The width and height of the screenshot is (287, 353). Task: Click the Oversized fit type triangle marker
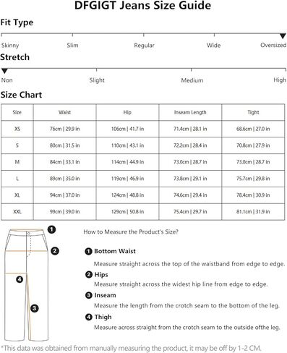(x=283, y=36)
